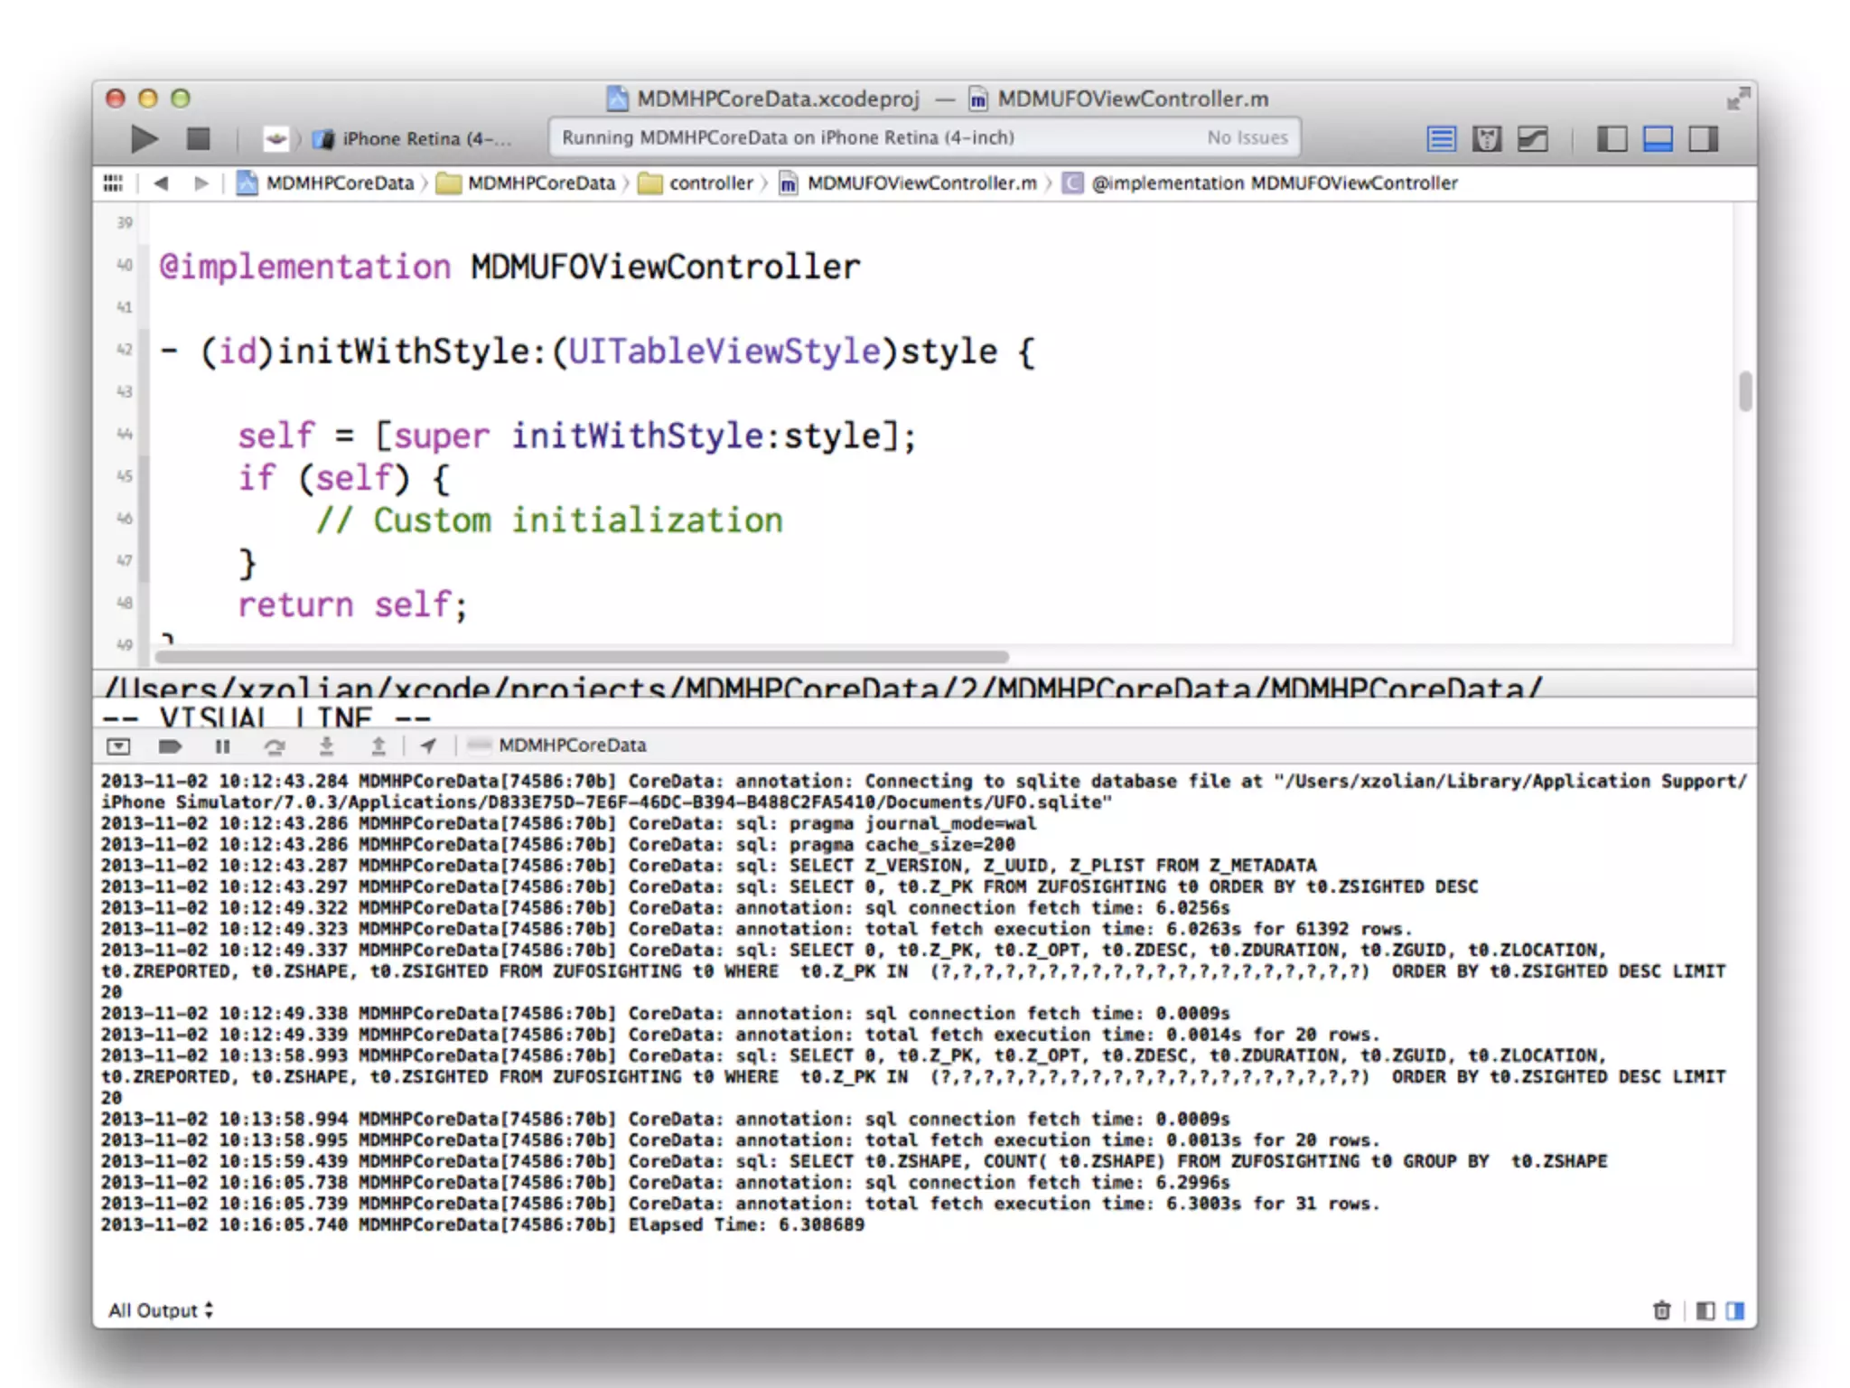The height and width of the screenshot is (1388, 1850).
Task: Pause program execution
Action: pyautogui.click(x=222, y=746)
